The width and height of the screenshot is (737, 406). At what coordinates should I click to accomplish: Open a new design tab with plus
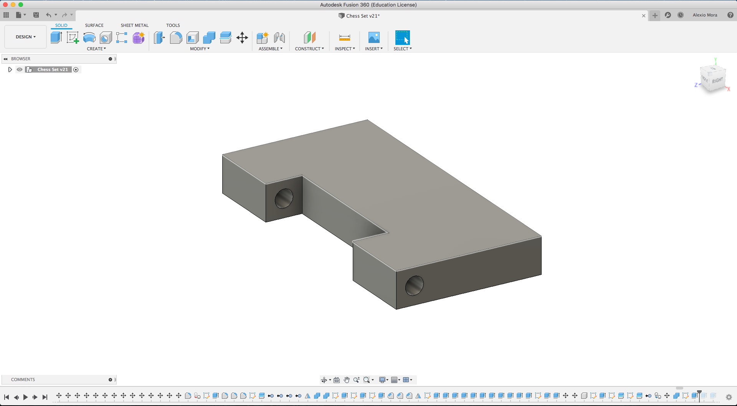point(655,15)
